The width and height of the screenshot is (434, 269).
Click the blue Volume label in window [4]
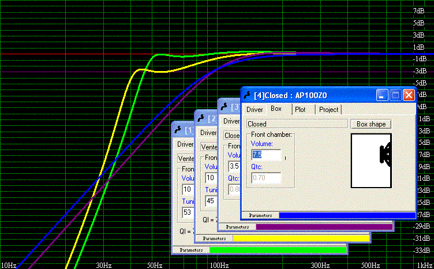(261, 144)
